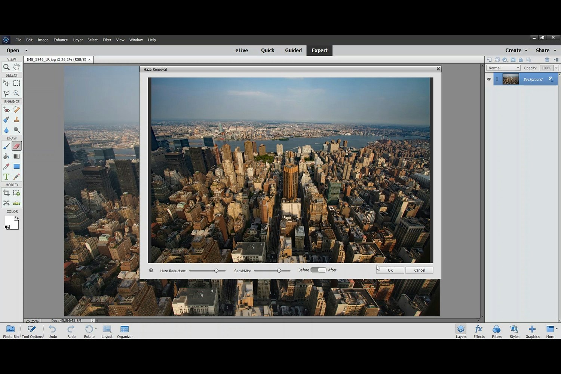Image resolution: width=561 pixels, height=374 pixels.
Task: Open the Effects panel
Action: [479, 331]
